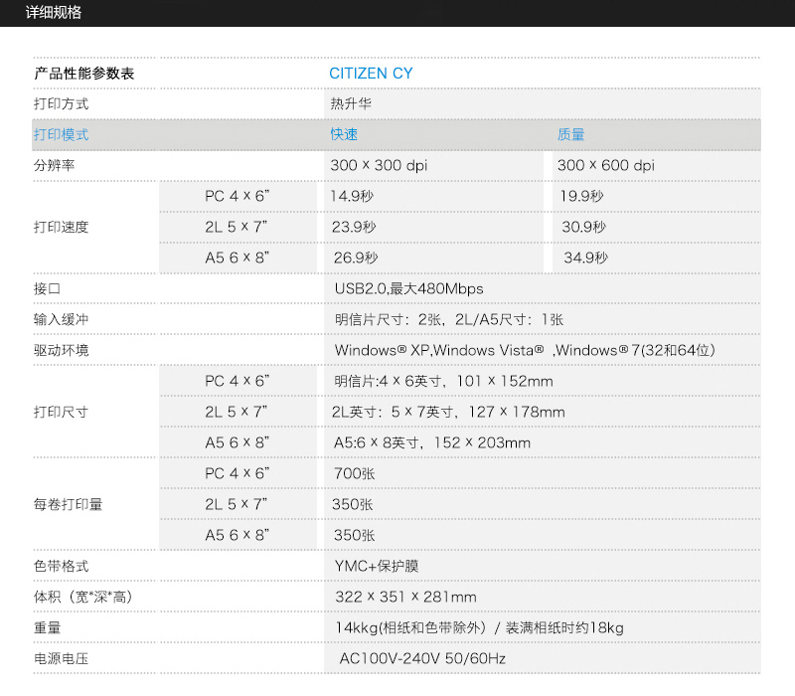Viewport: 795px width, 696px height.
Task: Click "A5 6 × 8”" in the 打印尺寸 group
Action: (238, 442)
